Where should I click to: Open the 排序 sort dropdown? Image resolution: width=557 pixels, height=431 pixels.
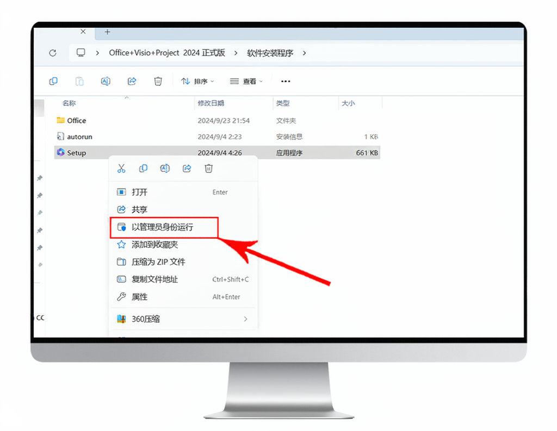click(x=197, y=82)
